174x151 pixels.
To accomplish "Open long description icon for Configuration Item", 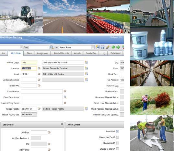I will pos(87,80).
